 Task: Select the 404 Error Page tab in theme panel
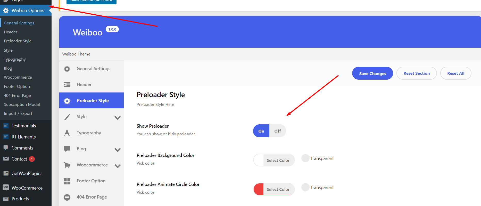coord(91,197)
